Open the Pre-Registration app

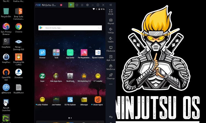click(84, 53)
